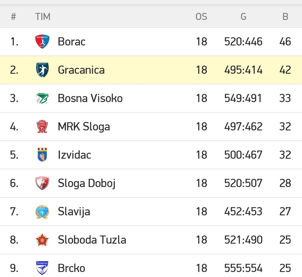Sort table by OS column header
Viewport: 302px width, 277px height.
click(x=201, y=17)
